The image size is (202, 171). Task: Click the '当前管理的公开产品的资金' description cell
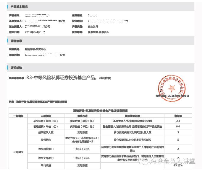coord(132,126)
